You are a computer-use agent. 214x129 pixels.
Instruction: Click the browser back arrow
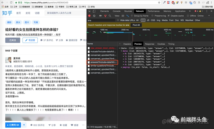(3, 2)
